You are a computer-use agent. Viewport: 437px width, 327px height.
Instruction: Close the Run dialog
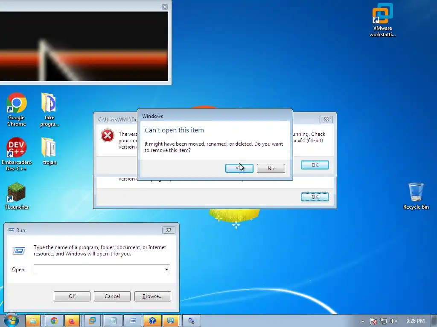point(169,230)
